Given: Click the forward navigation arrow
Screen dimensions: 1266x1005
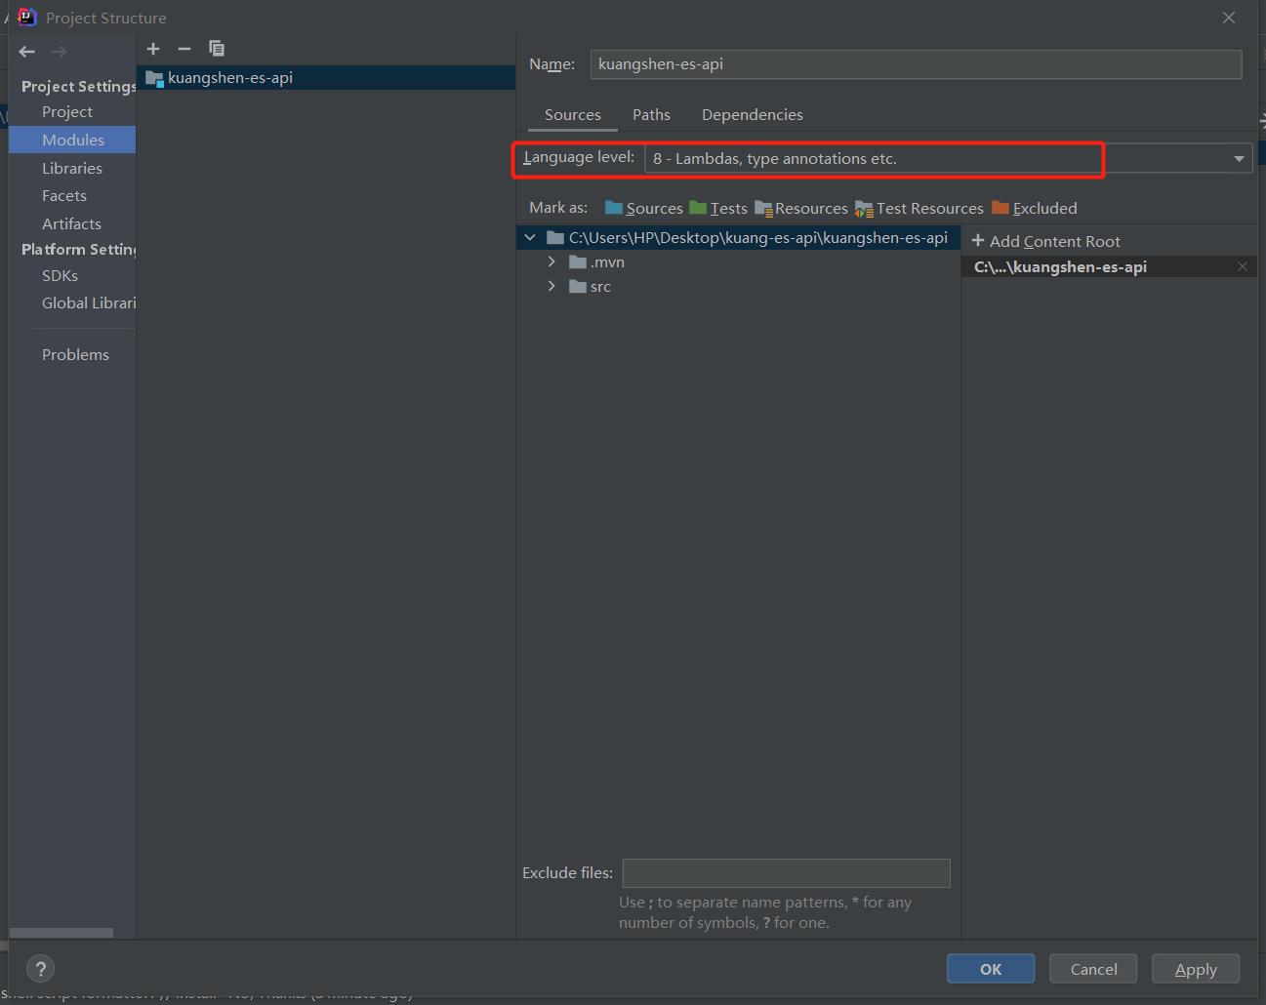Looking at the screenshot, I should tap(59, 52).
